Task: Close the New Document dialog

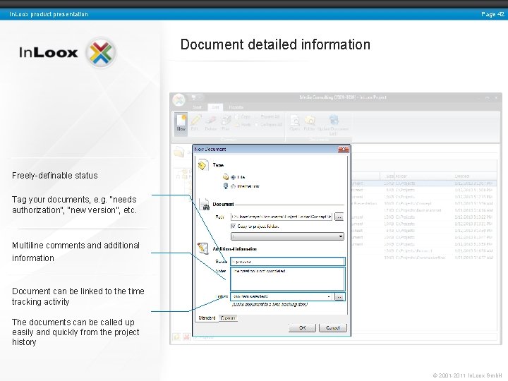Action: 343,149
